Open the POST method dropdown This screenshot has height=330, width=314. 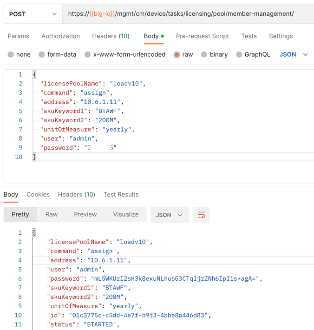33,14
